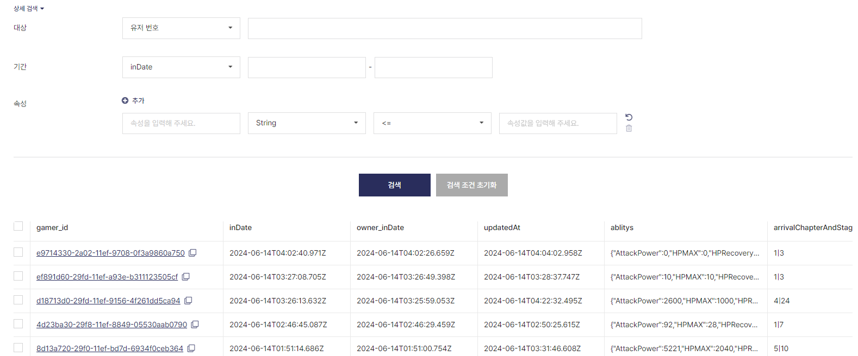Check the row for 8d13a720 gamer_id
This screenshot has width=858, height=356.
18,348
